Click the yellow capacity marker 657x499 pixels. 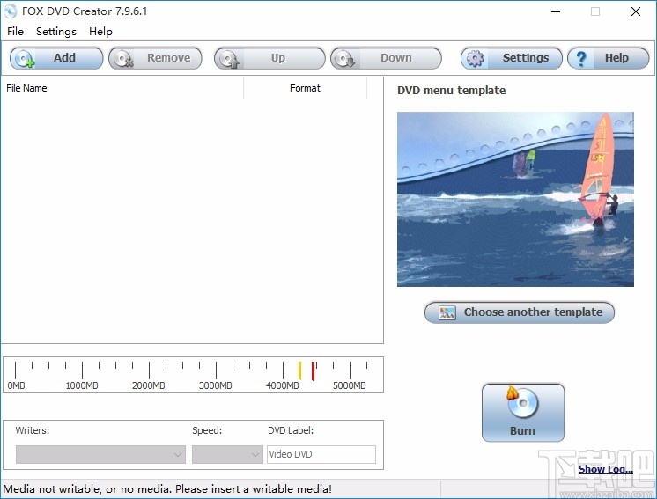(299, 371)
